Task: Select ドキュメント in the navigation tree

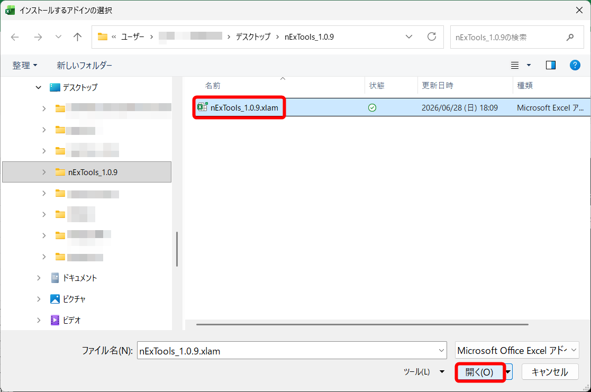Action: coord(79,278)
